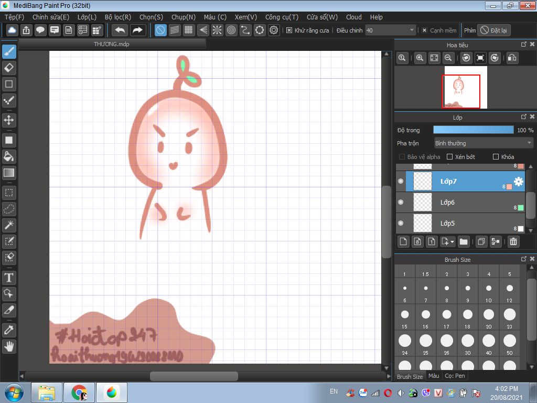
Task: Select the Text tool
Action: point(9,278)
